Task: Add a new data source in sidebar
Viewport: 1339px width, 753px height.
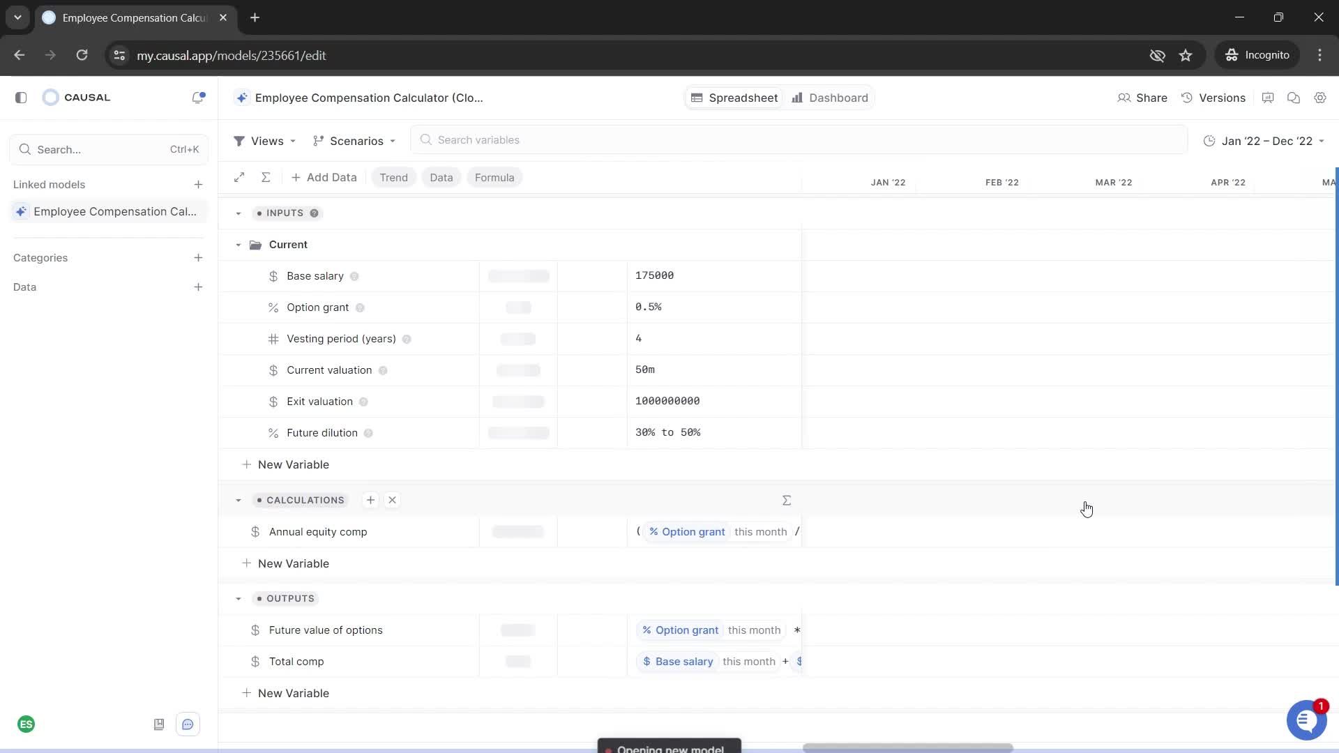Action: [198, 287]
